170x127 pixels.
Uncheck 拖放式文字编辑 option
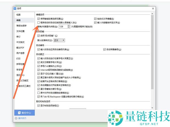click(x=95, y=19)
